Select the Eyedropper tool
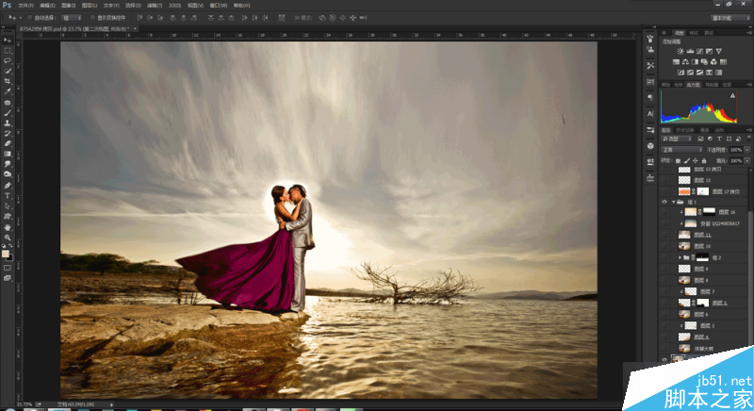This screenshot has height=411, width=754. tap(8, 91)
